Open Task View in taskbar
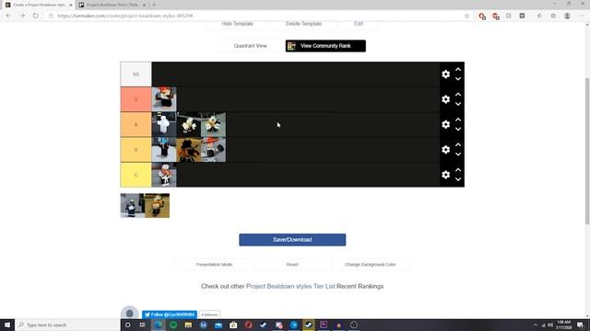Screen dimensions: 590x331 click(x=143, y=325)
